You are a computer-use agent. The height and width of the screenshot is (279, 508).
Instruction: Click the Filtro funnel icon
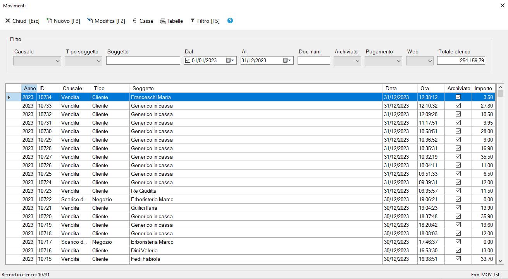coord(192,21)
